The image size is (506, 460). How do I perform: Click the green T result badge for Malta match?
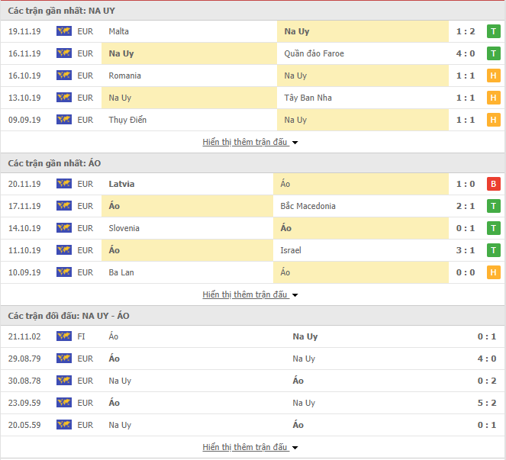494,32
